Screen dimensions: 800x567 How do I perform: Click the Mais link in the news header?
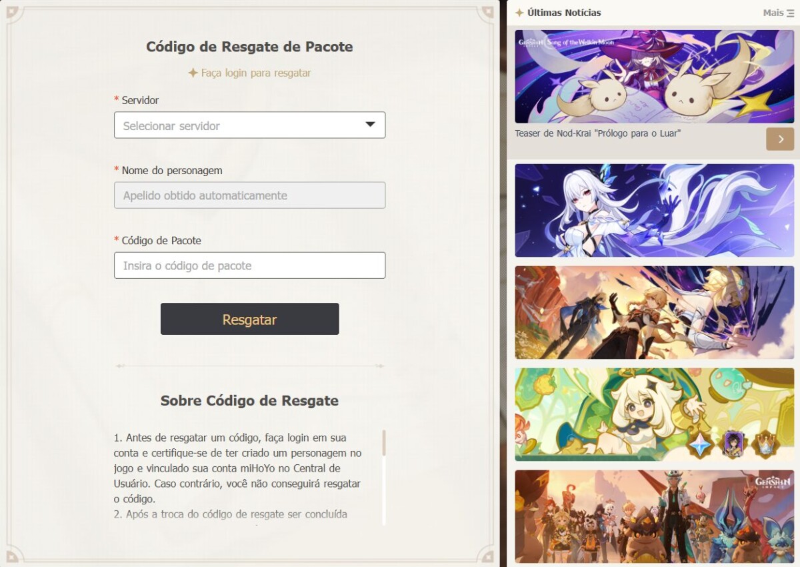pos(773,13)
